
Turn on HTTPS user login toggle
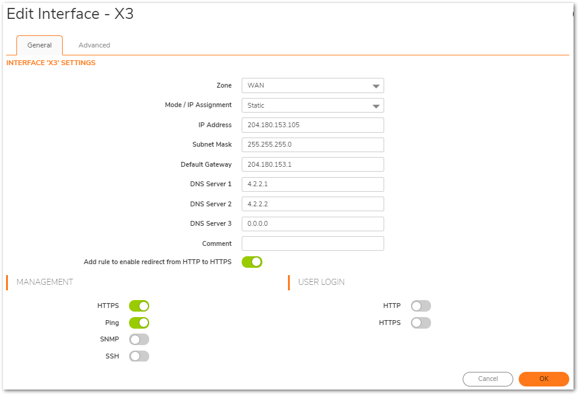421,323
